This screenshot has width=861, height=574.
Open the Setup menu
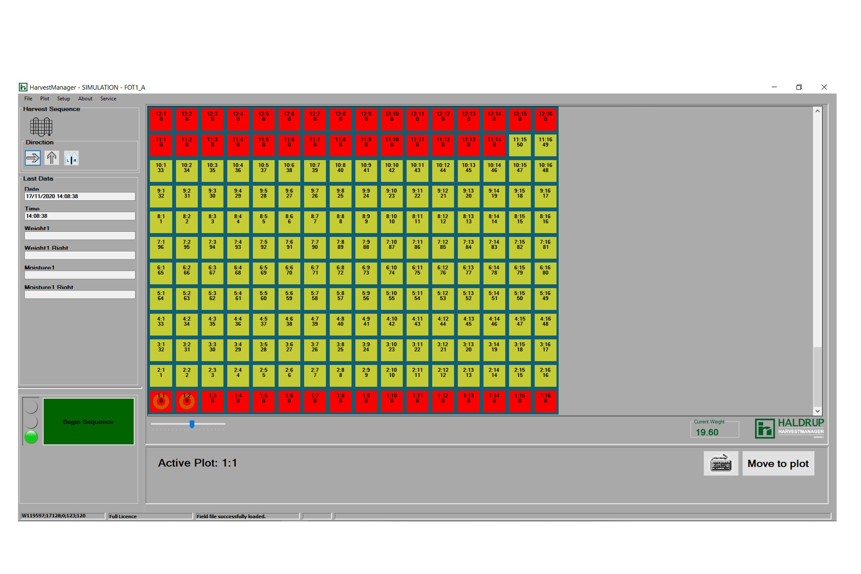(x=63, y=98)
